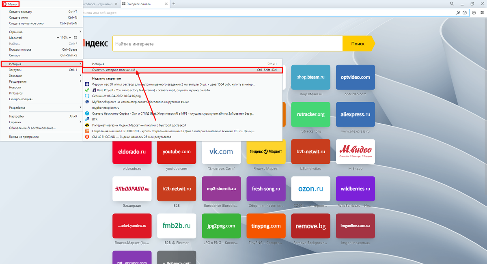487x264 pixels.
Task: Open wildberries.ru speed dial tile
Action: point(356,189)
